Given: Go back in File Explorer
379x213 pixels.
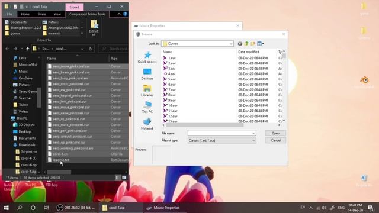Looking at the screenshot, I should pos(7,49).
